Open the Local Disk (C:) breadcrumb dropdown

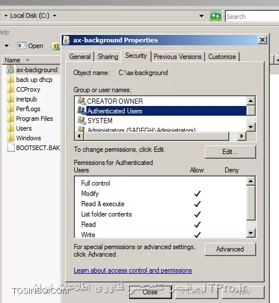(x=55, y=15)
